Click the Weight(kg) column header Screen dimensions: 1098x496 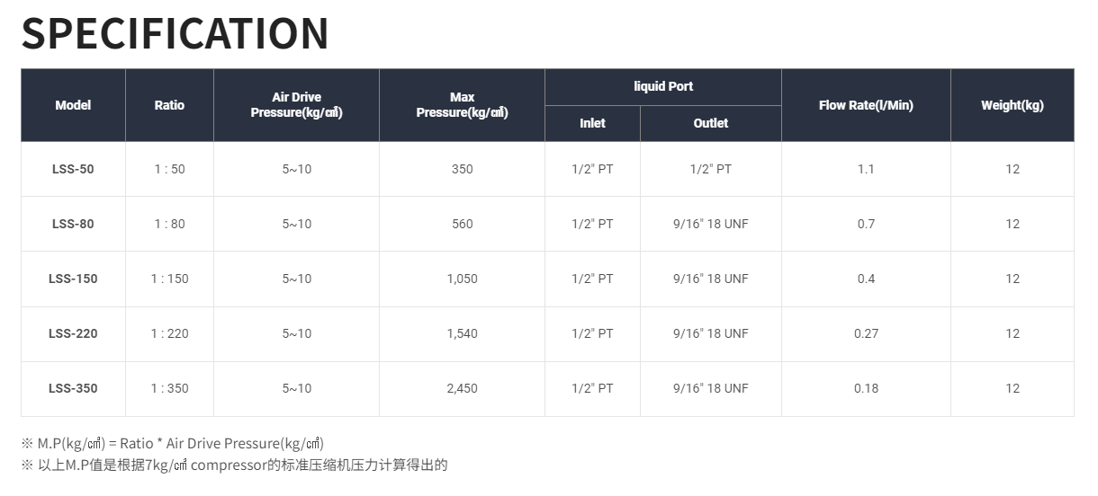1012,105
